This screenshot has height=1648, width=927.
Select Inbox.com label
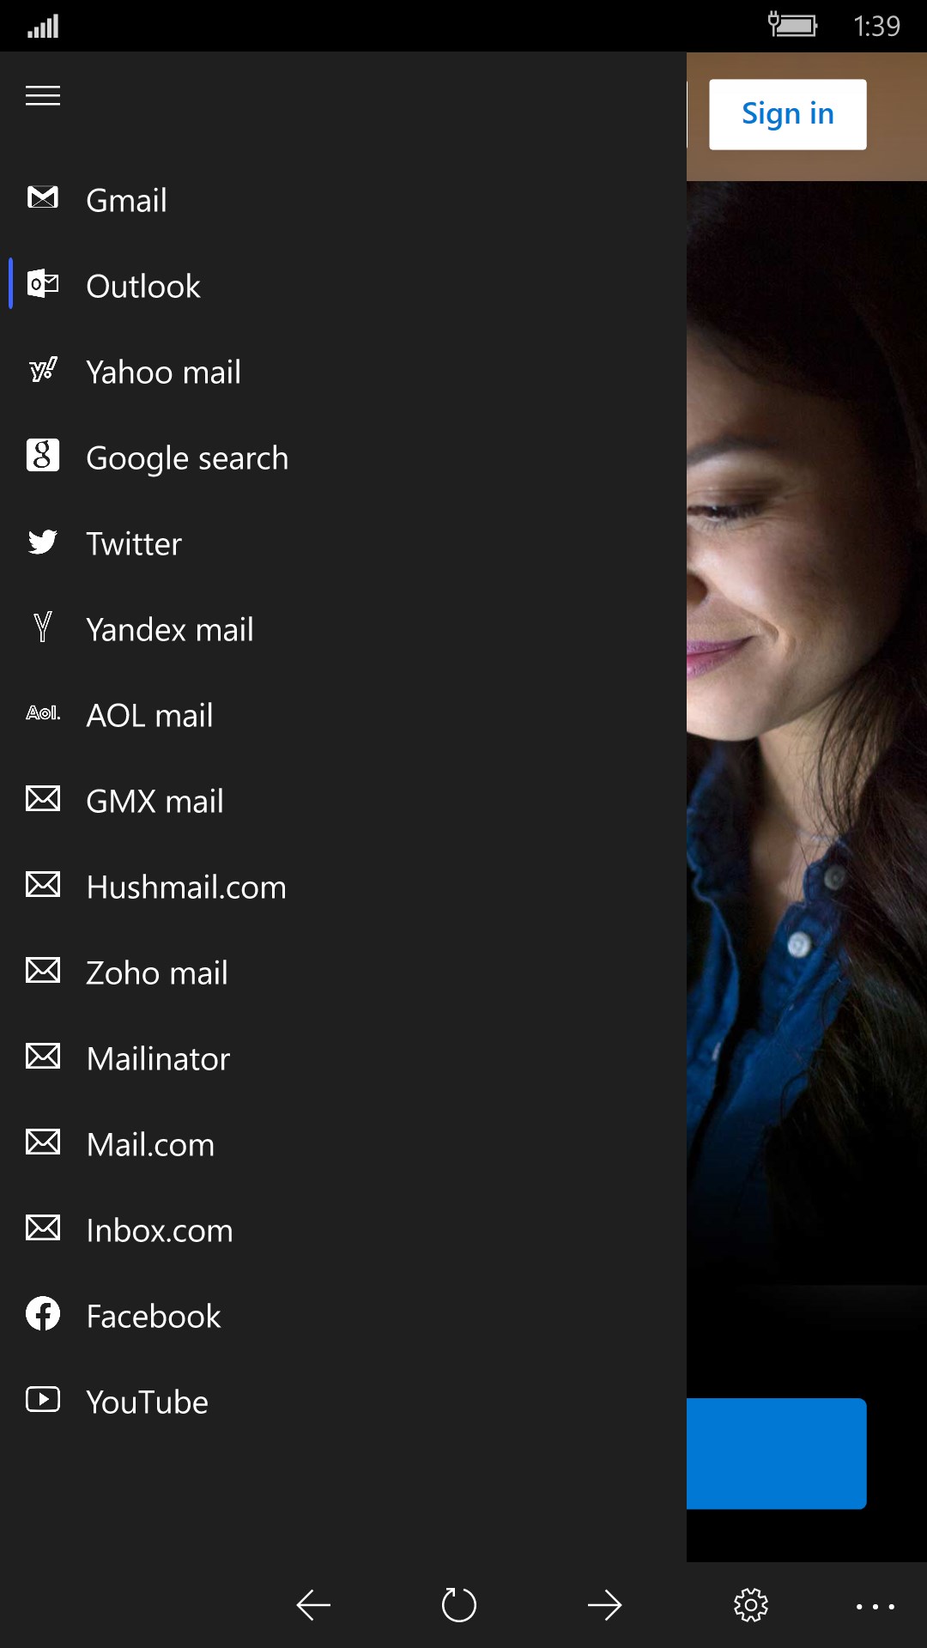pyautogui.click(x=160, y=1230)
